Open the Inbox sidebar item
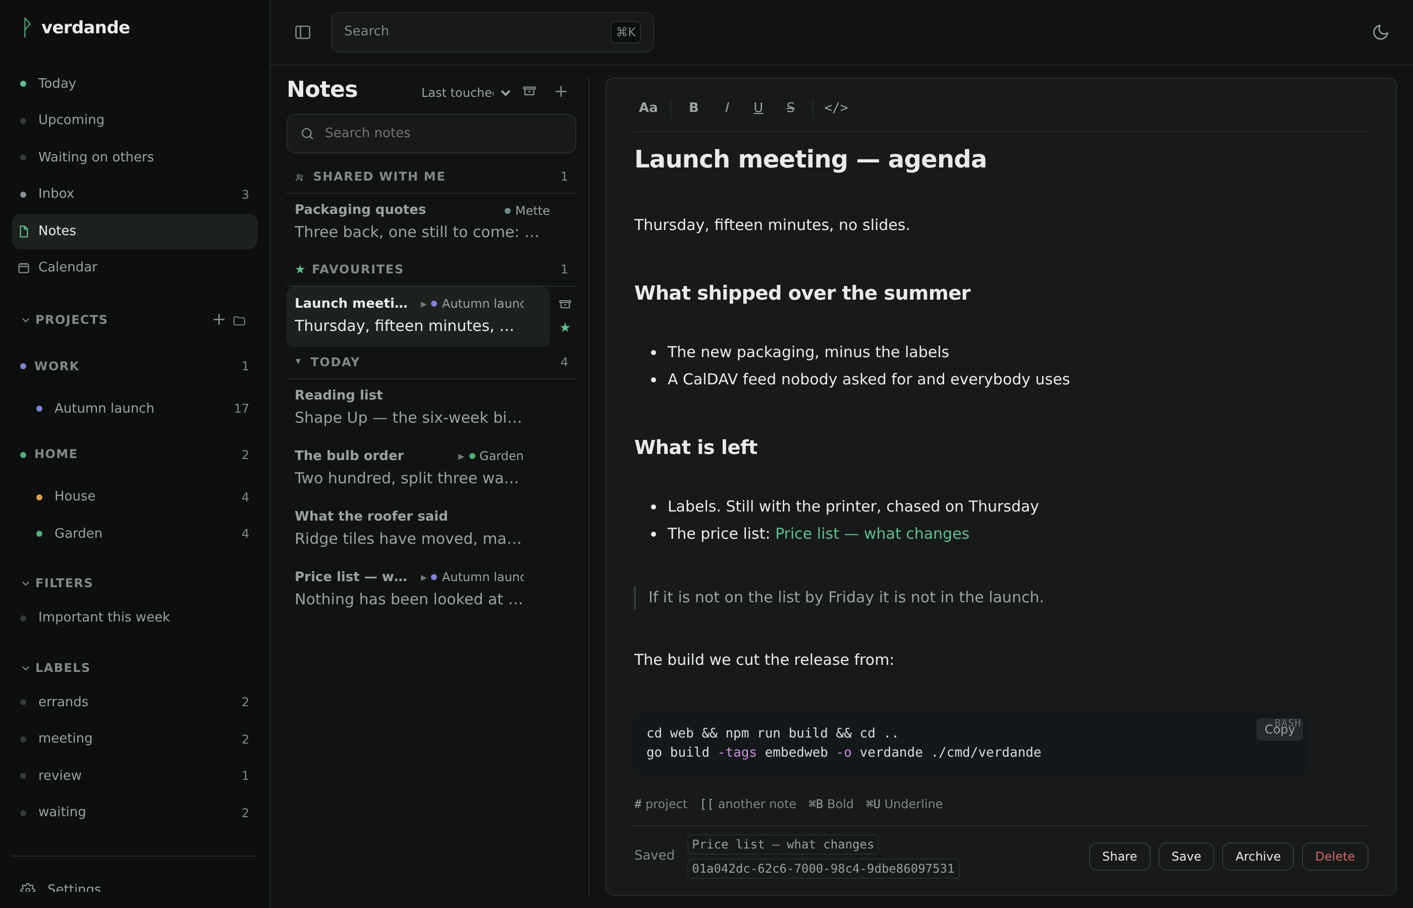 coord(134,193)
